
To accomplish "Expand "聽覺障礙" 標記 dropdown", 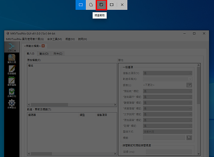I will (168, 103).
